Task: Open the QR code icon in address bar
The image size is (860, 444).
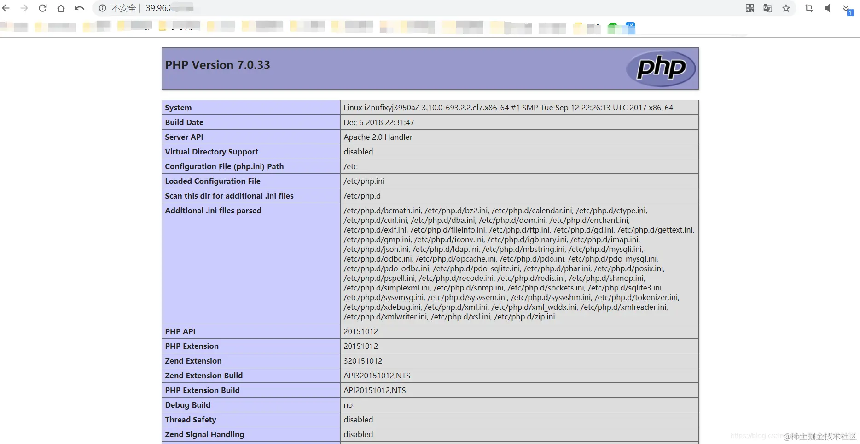Action: [750, 8]
